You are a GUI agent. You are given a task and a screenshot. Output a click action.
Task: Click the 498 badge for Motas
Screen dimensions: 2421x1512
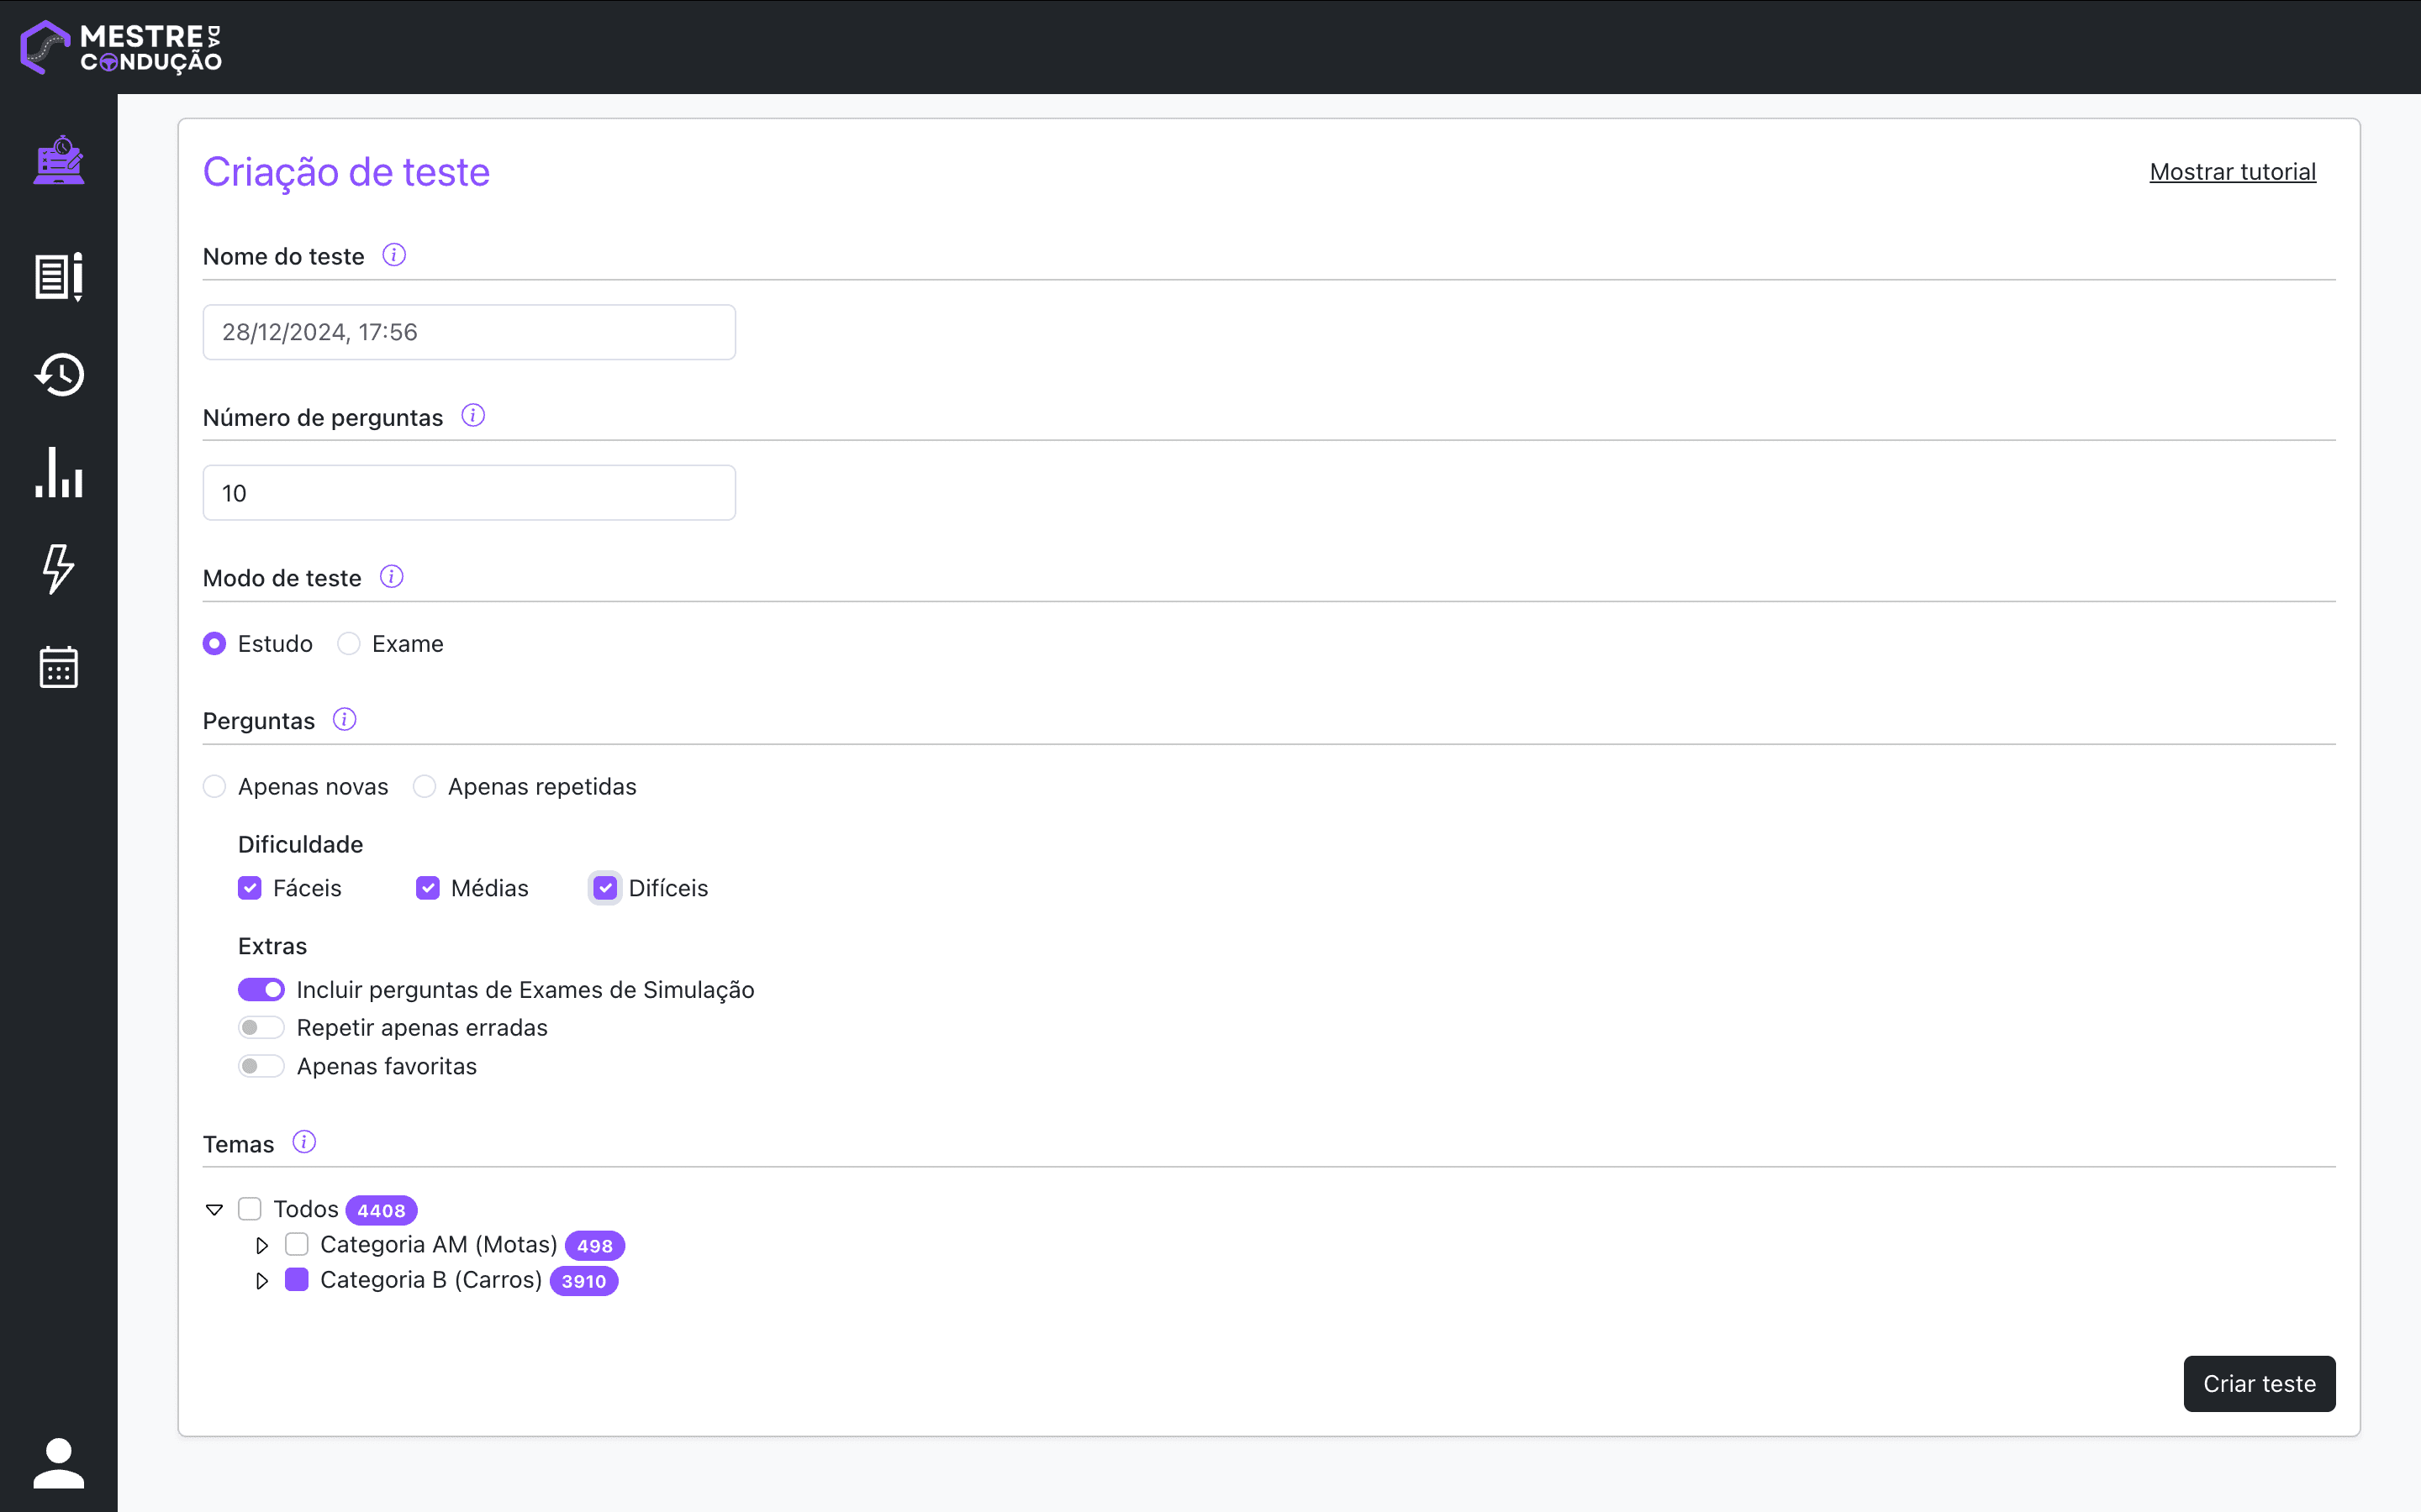click(595, 1246)
